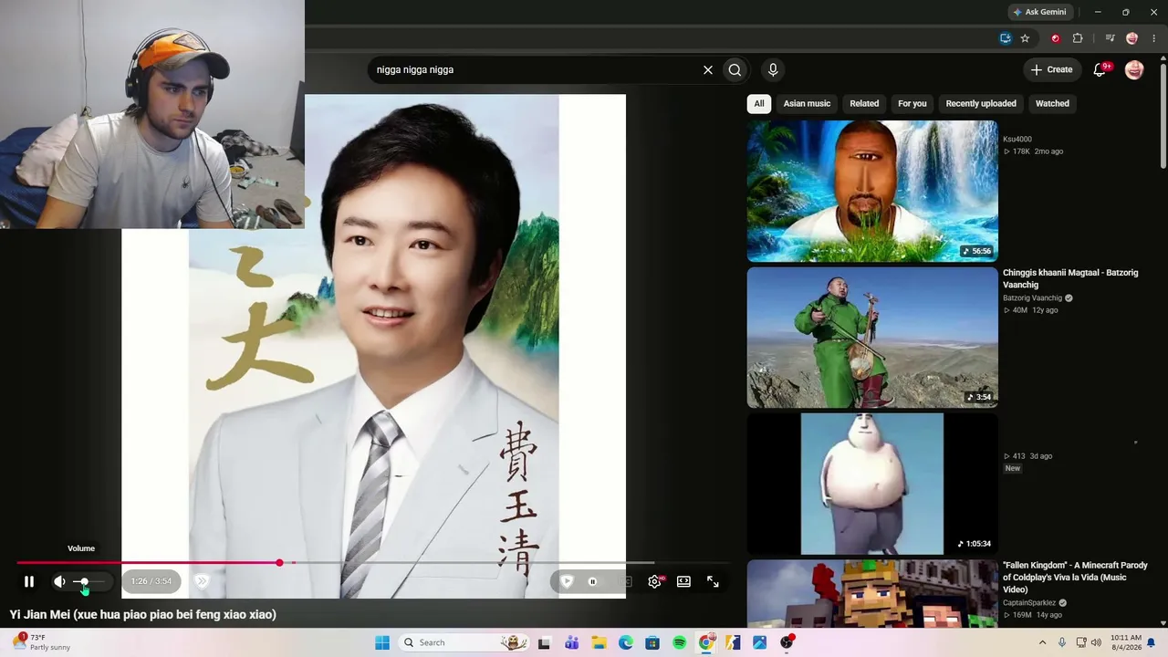Open Task View in the taskbar
The width and height of the screenshot is (1168, 657).
pyautogui.click(x=545, y=642)
